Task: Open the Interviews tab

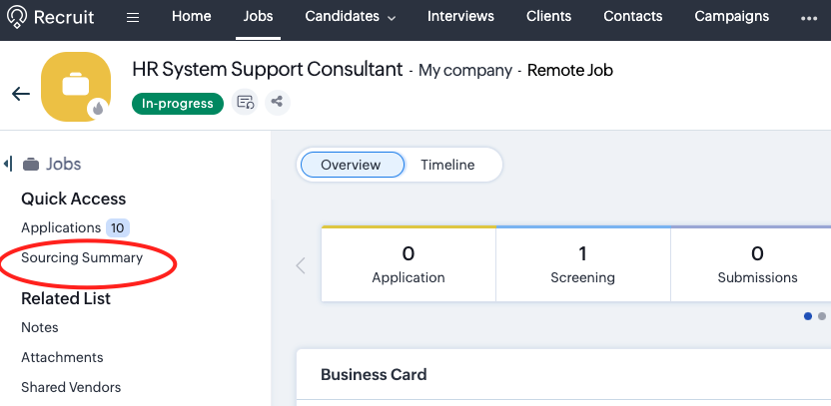Action: pos(460,16)
